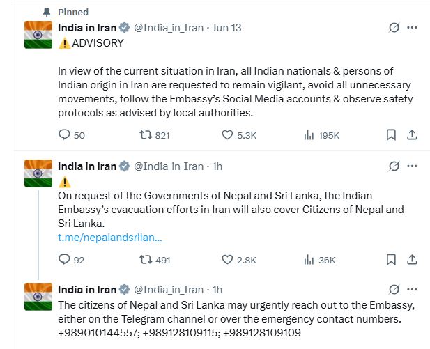Share the Nepal evacuation tweet

pyautogui.click(x=411, y=260)
